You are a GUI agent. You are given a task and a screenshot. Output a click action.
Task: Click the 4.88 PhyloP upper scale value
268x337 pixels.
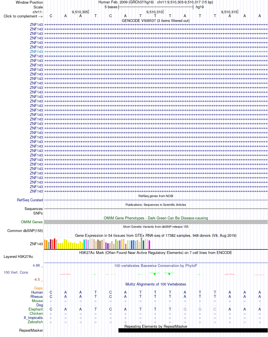[36, 265]
